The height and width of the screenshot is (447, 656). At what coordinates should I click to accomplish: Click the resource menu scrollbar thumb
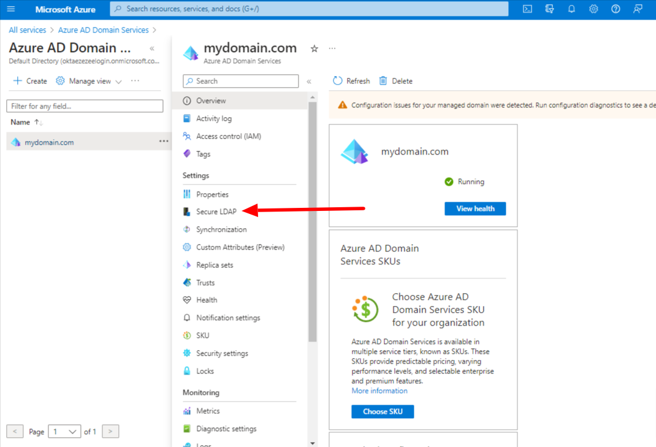313,222
